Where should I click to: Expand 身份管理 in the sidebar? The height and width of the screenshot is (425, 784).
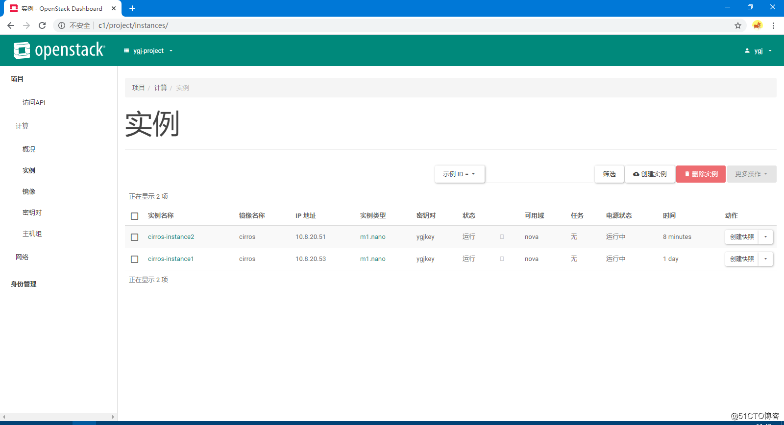[x=24, y=284]
